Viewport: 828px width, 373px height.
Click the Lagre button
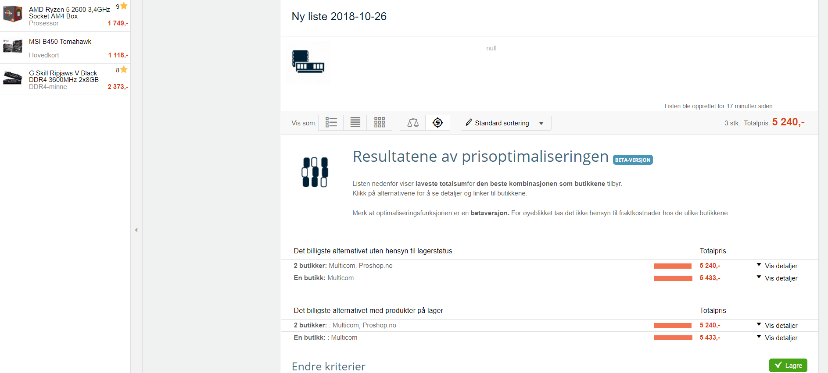(788, 365)
